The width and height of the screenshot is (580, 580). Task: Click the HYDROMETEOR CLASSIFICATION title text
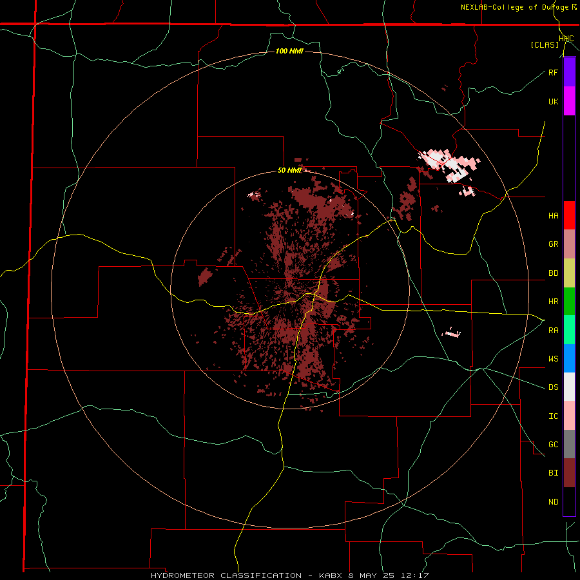[226, 575]
